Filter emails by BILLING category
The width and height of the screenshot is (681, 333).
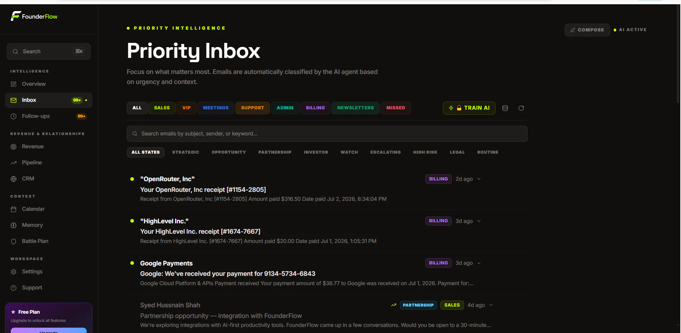315,108
